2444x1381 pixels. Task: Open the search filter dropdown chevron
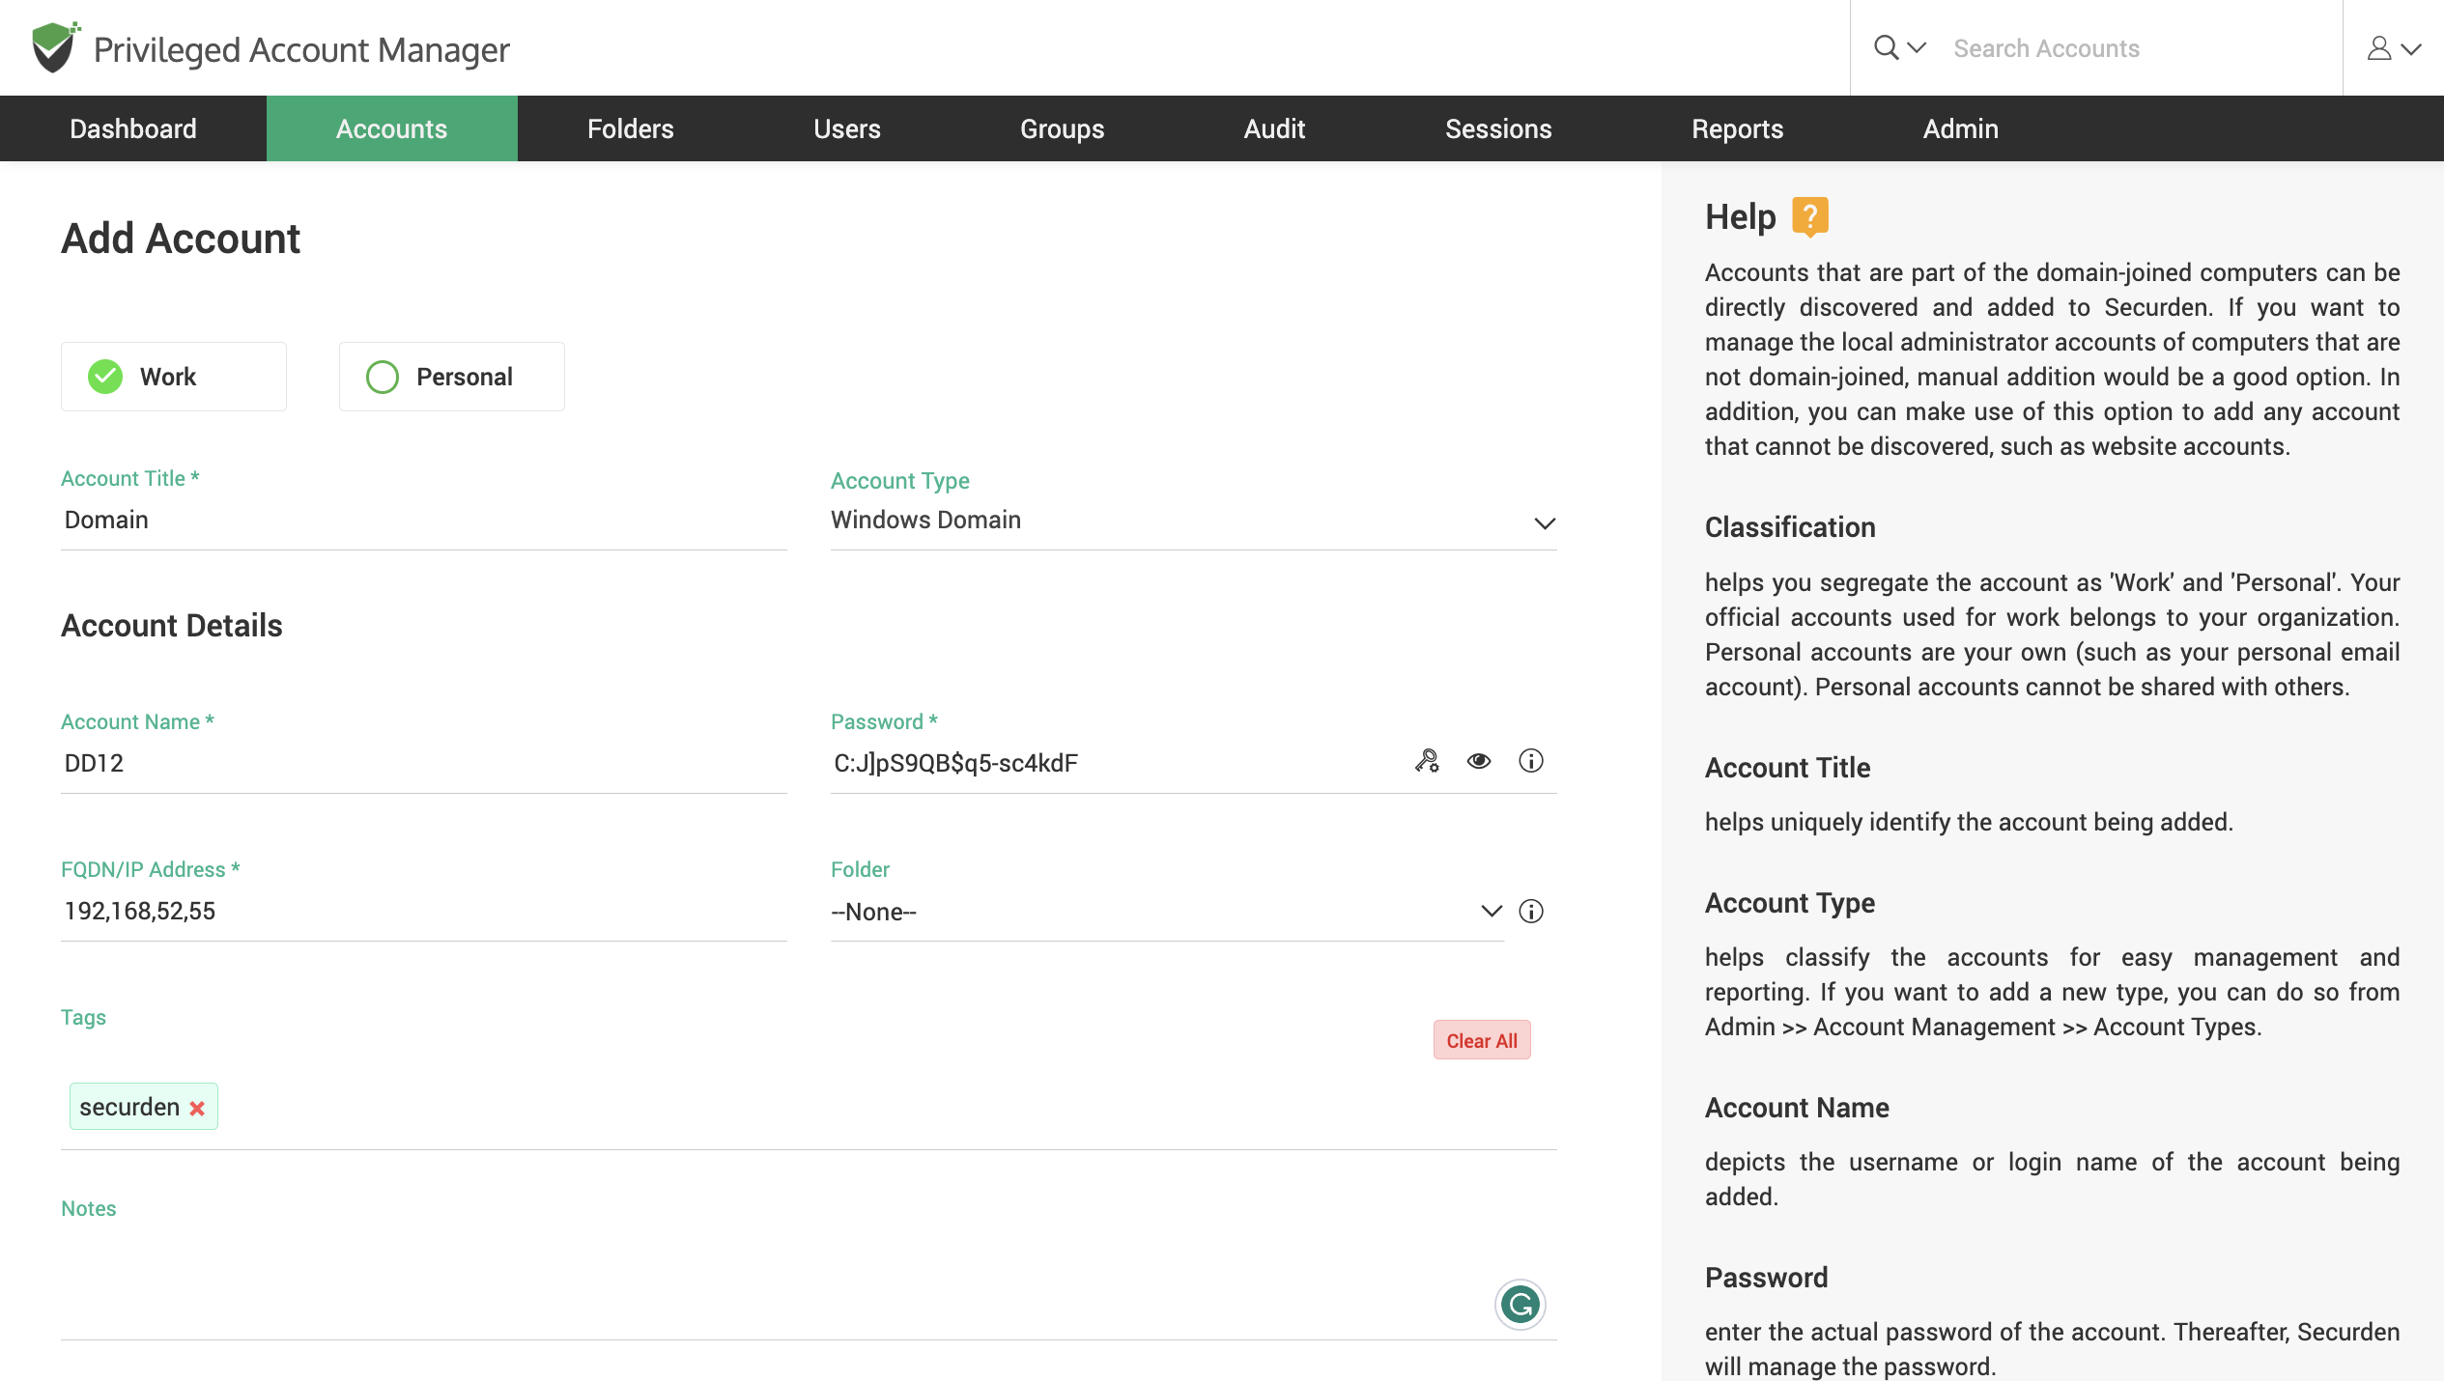pos(1917,47)
